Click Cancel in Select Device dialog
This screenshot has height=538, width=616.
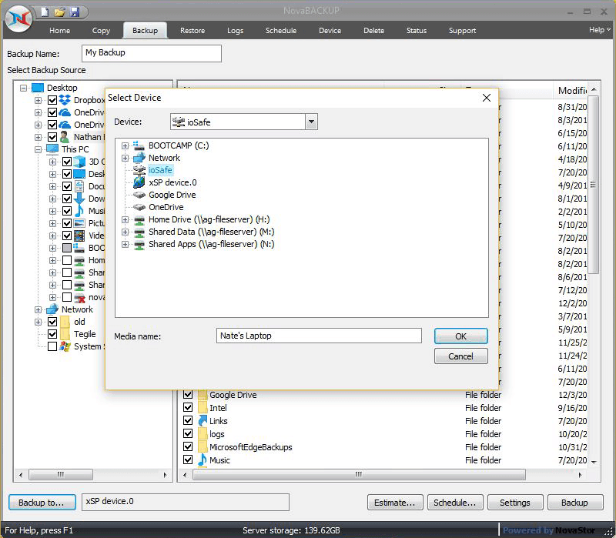[x=460, y=356]
